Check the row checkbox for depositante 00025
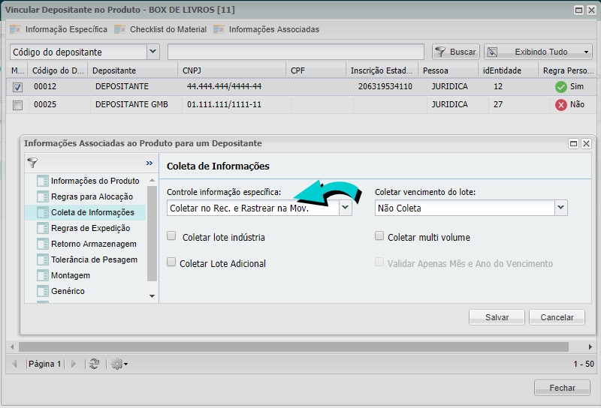601x408 pixels. pyautogui.click(x=17, y=105)
